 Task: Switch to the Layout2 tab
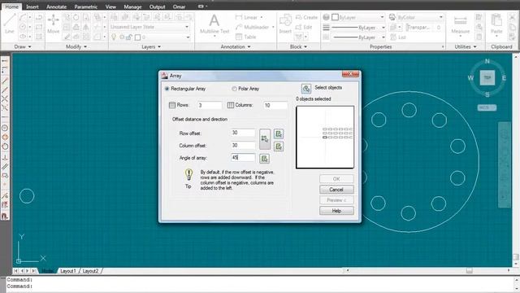coord(90,271)
